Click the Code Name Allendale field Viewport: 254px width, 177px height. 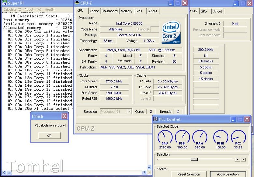pos(116,29)
